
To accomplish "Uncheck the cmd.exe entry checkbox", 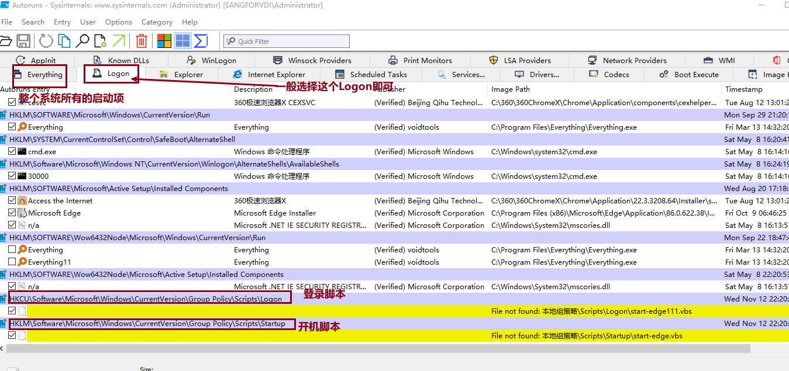I will coord(12,151).
